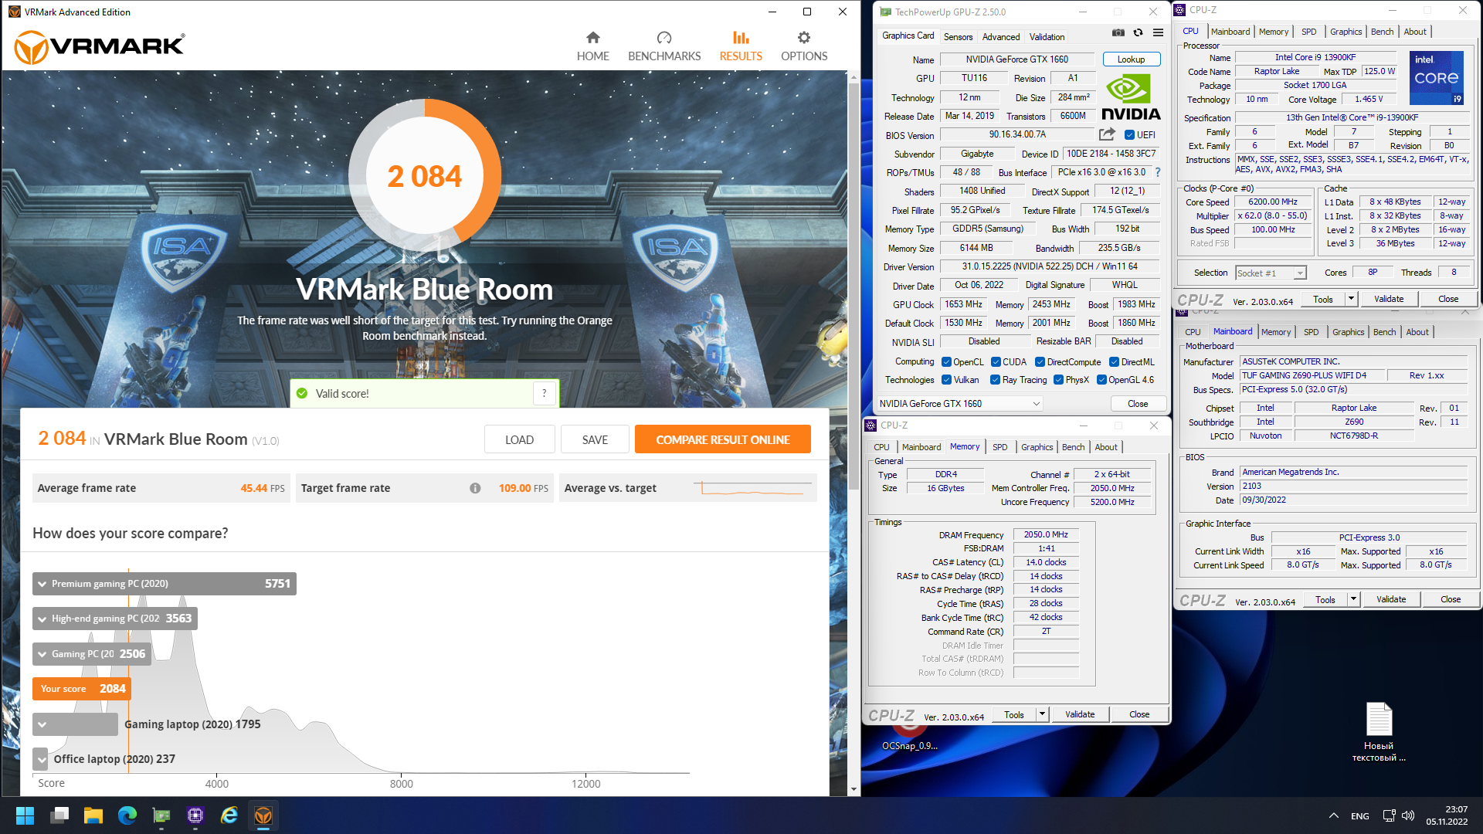Viewport: 1483px width, 834px height.
Task: Toggle the OpenGL 4.6 checkbox
Action: tap(1101, 380)
